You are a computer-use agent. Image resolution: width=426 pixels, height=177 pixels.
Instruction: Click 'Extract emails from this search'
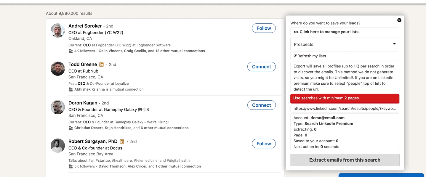[345, 160]
